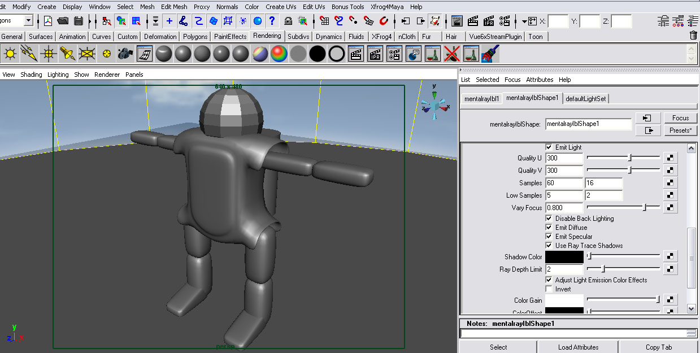Toggle the blue question mark toolbar icon
Screen dimensions: 700x353
click(x=272, y=21)
